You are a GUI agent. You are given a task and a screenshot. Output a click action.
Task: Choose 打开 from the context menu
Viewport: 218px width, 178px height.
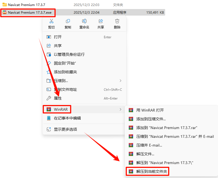84,37
